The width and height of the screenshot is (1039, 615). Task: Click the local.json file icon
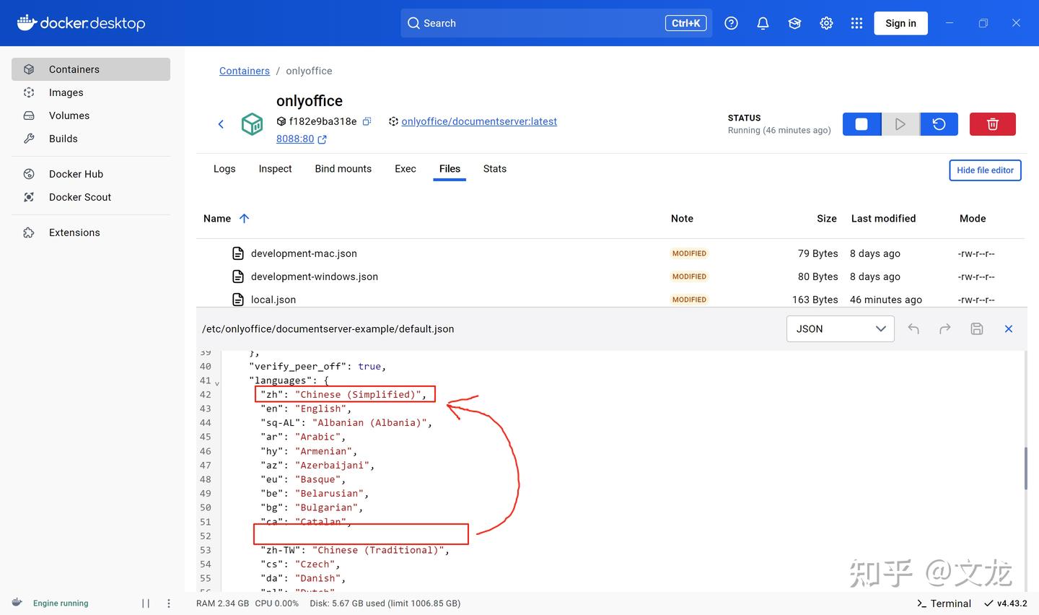click(238, 300)
